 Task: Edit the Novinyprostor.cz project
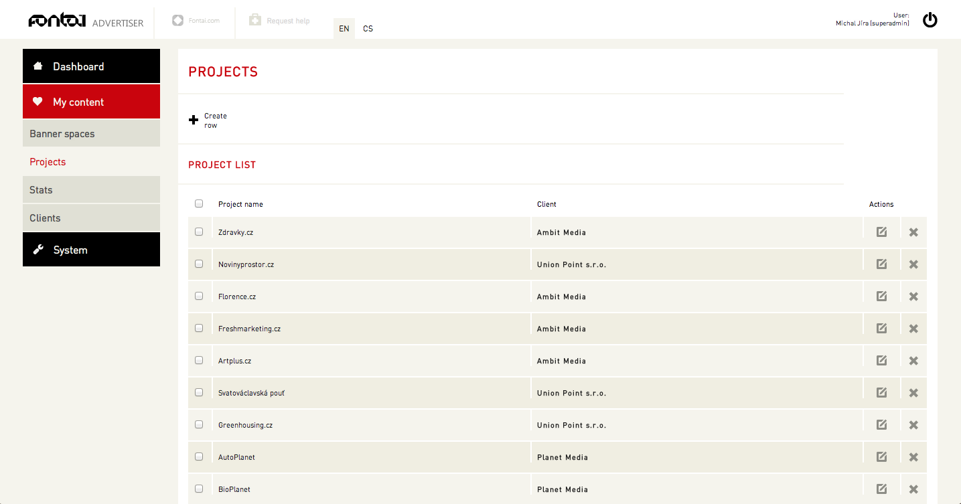coord(881,264)
